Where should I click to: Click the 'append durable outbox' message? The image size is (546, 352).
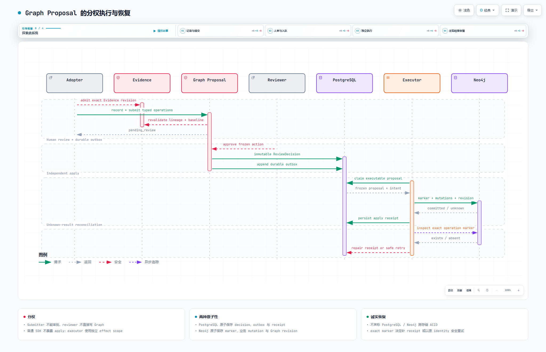tap(277, 165)
